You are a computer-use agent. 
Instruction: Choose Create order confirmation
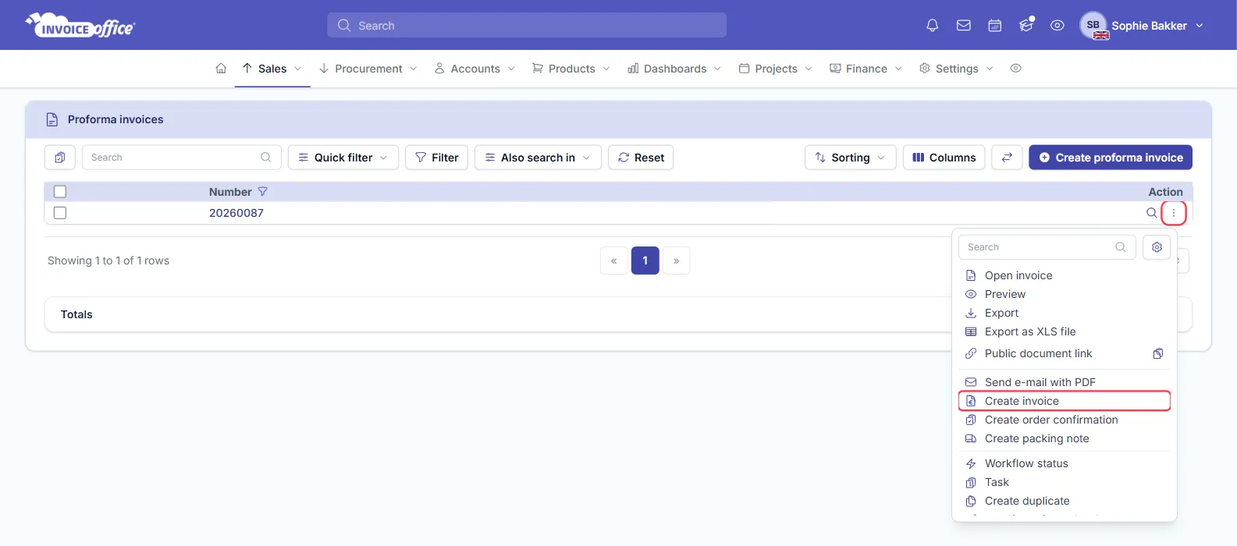[1065, 420]
